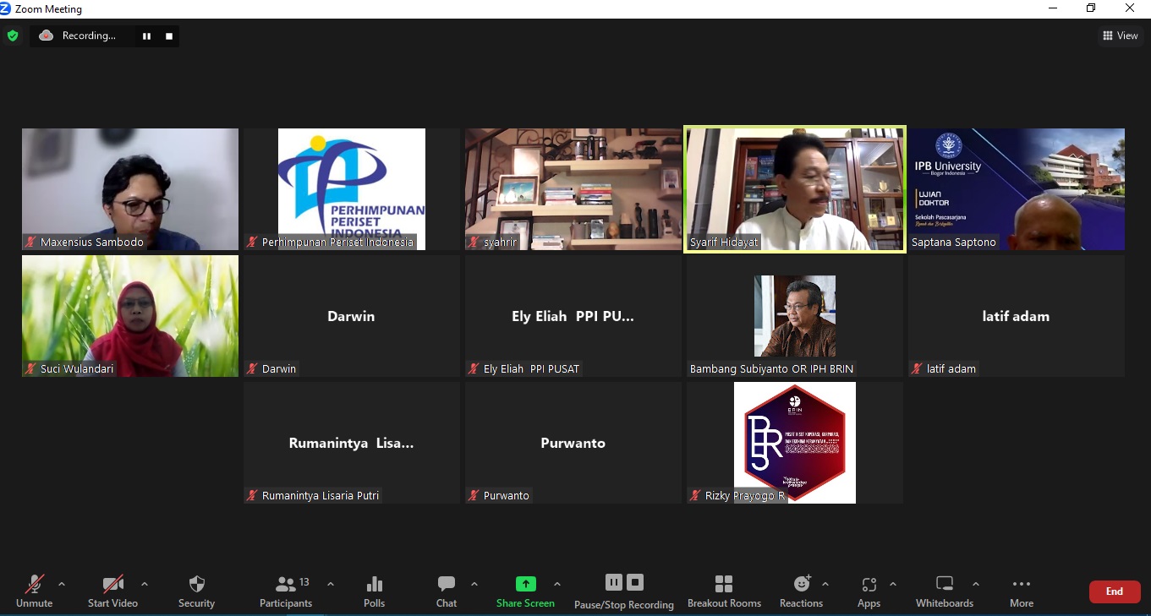The image size is (1151, 616).
Task: Click Maxensius Sambodo name label
Action: coord(92,242)
